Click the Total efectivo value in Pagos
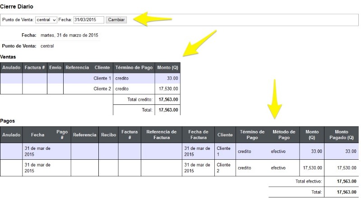361x198 pixels. click(347, 181)
